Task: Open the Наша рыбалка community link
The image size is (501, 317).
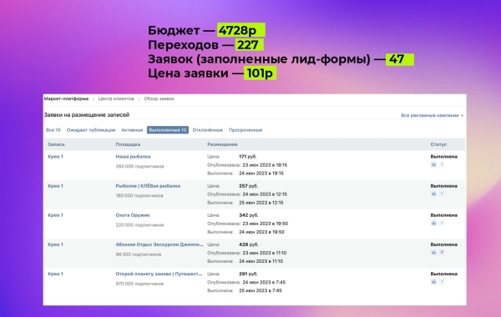Action: [133, 157]
